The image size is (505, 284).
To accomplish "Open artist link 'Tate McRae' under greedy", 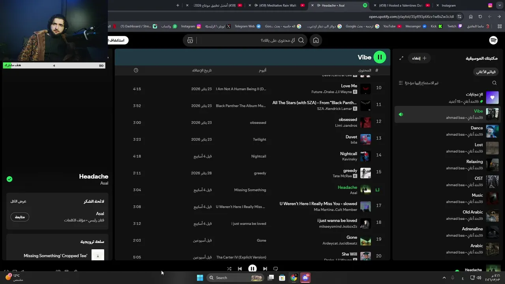I will pos(342,176).
